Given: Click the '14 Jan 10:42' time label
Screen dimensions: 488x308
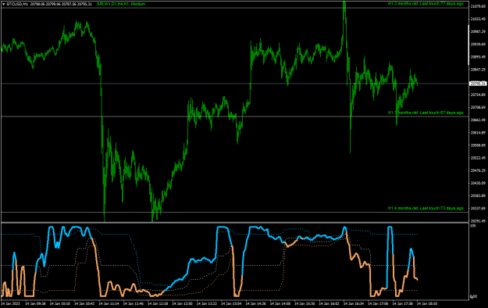Looking at the screenshot, I should pos(84,303).
